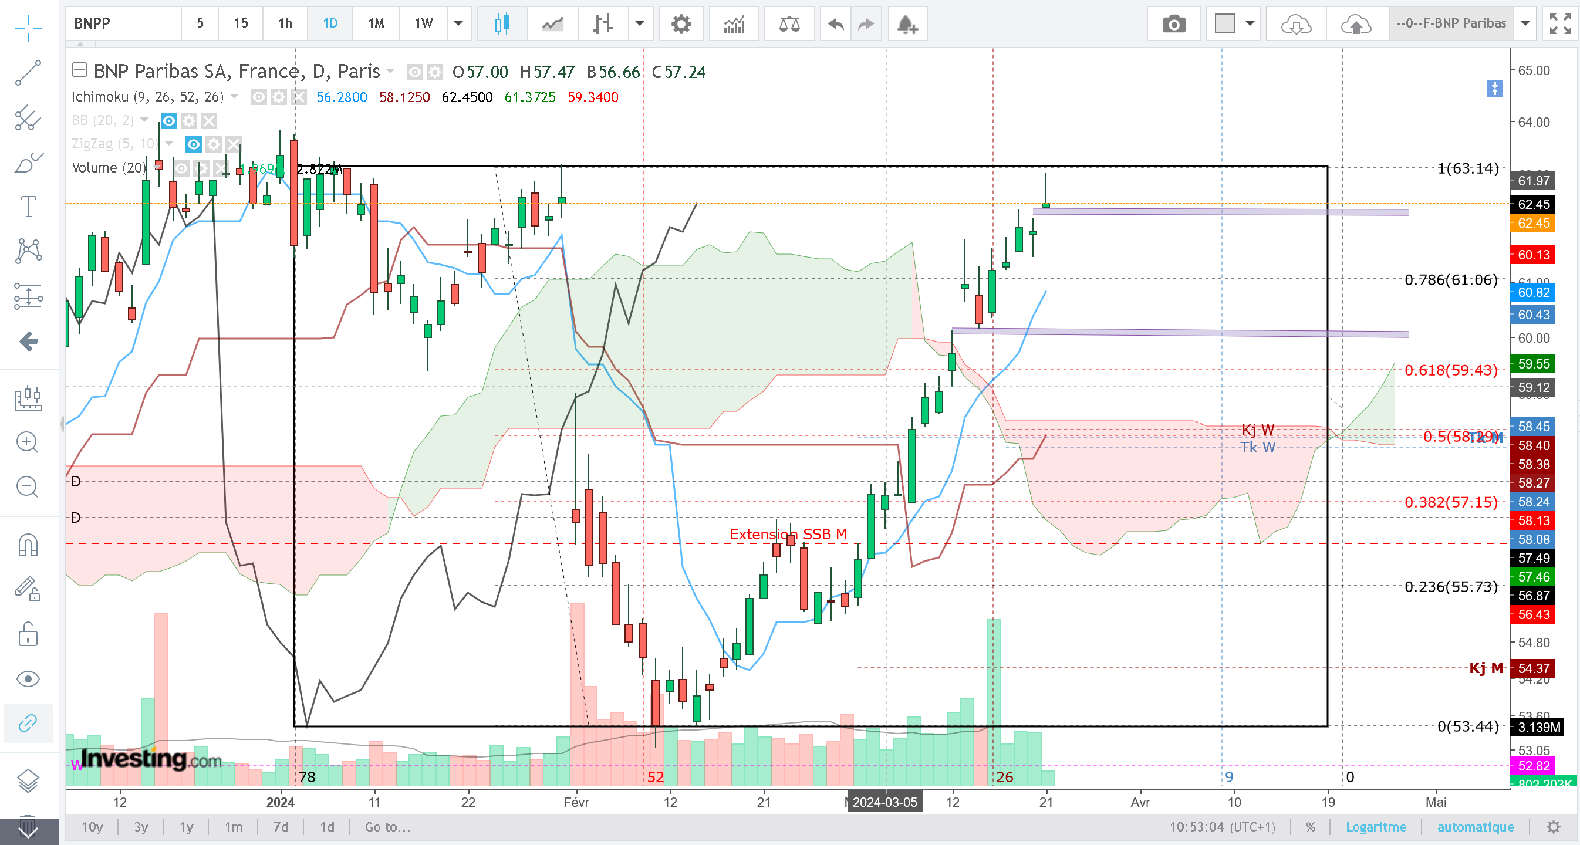The width and height of the screenshot is (1580, 845).
Task: Select the XABCD pattern tool
Action: 28,251
